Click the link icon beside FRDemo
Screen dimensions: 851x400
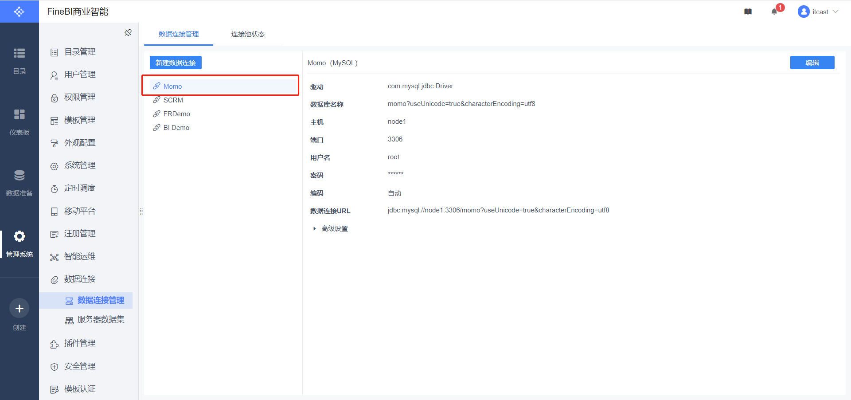click(x=156, y=114)
